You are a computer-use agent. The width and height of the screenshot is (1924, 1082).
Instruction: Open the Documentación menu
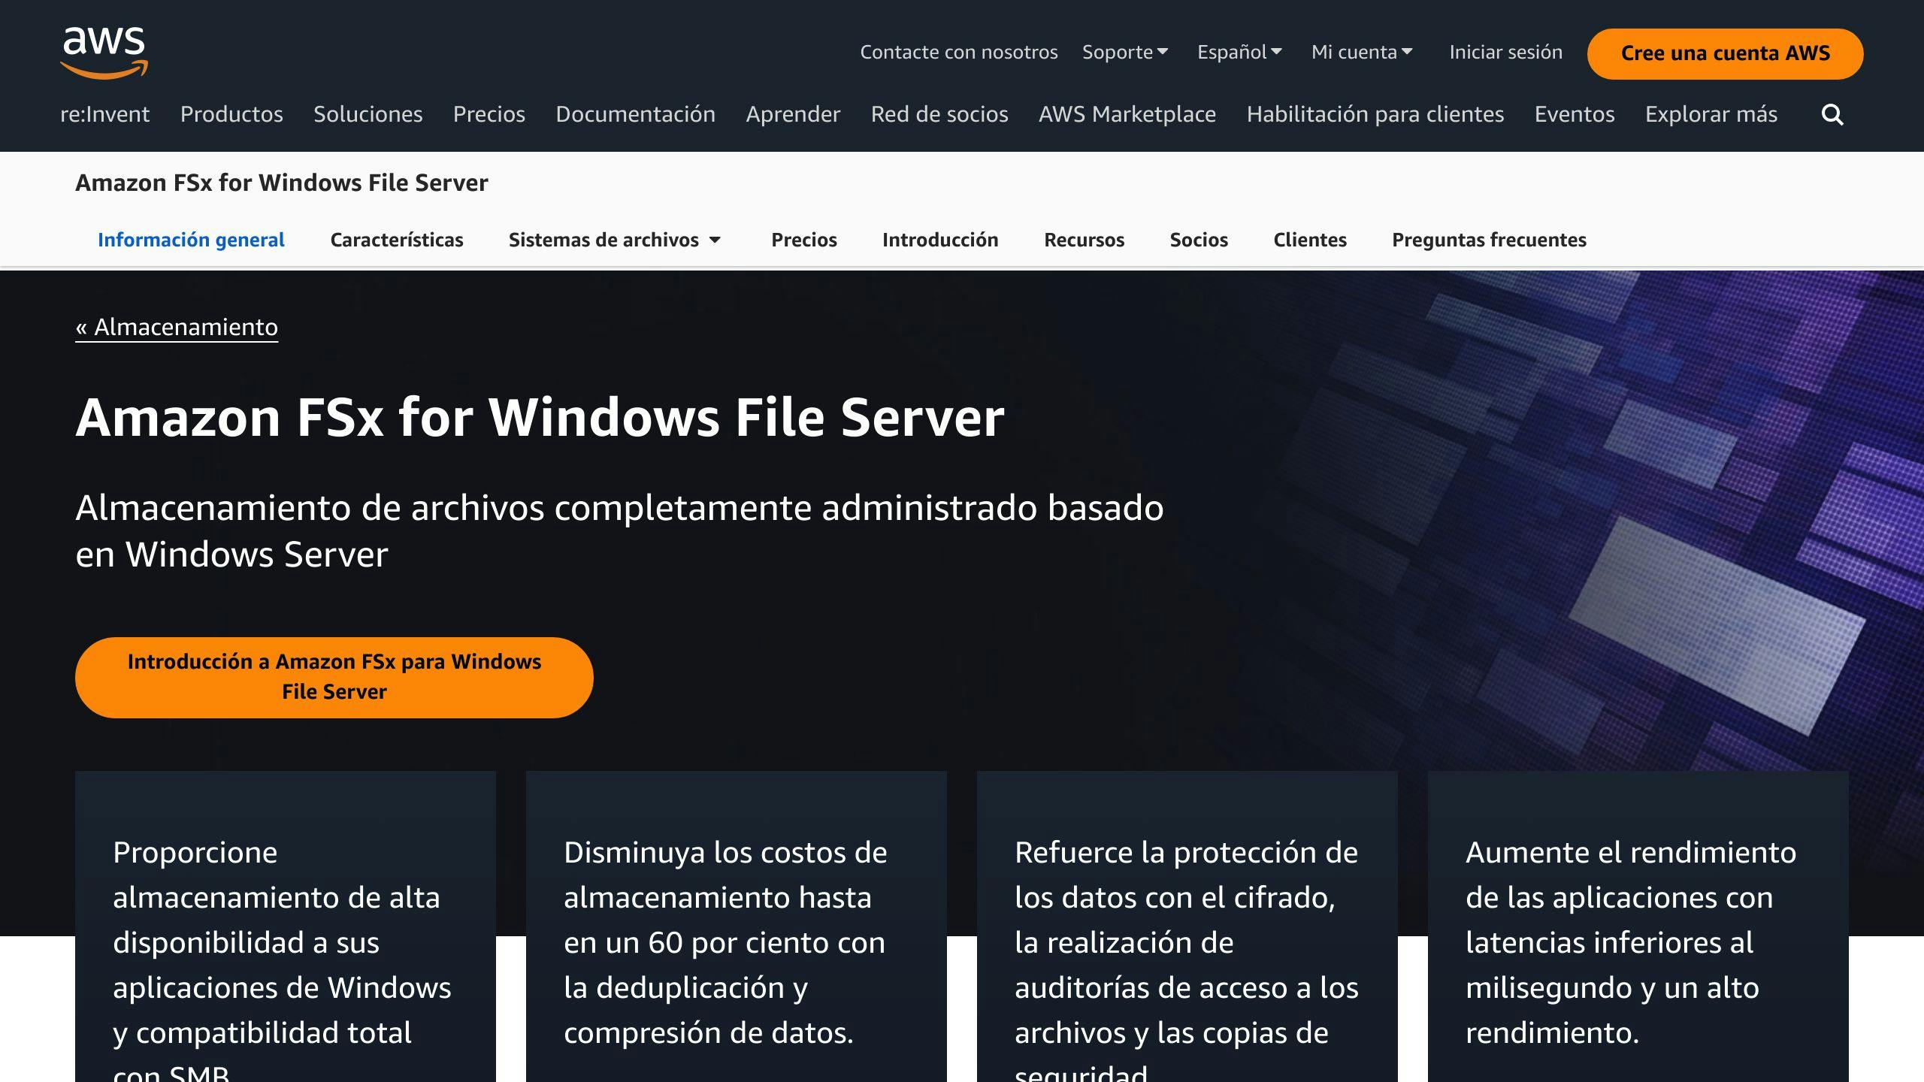[636, 114]
